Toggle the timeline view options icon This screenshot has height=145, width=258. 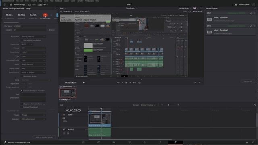pyautogui.click(x=62, y=105)
